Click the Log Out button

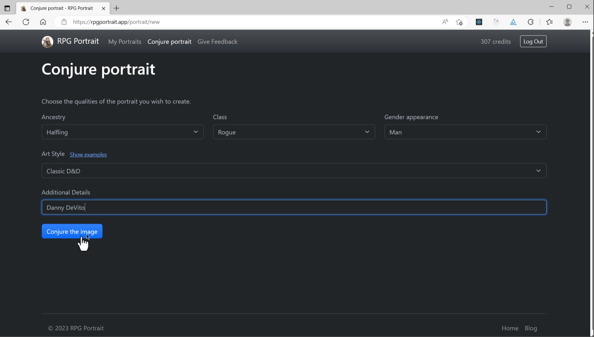tap(533, 41)
